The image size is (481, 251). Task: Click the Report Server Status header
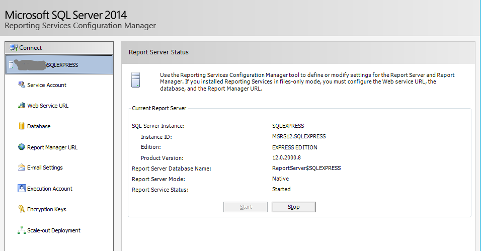pyautogui.click(x=158, y=52)
